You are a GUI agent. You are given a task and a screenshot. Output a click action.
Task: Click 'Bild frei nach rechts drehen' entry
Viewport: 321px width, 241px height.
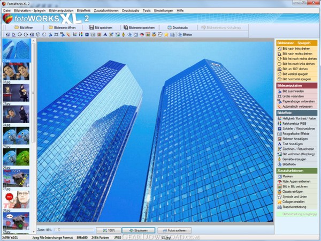tap(296, 59)
